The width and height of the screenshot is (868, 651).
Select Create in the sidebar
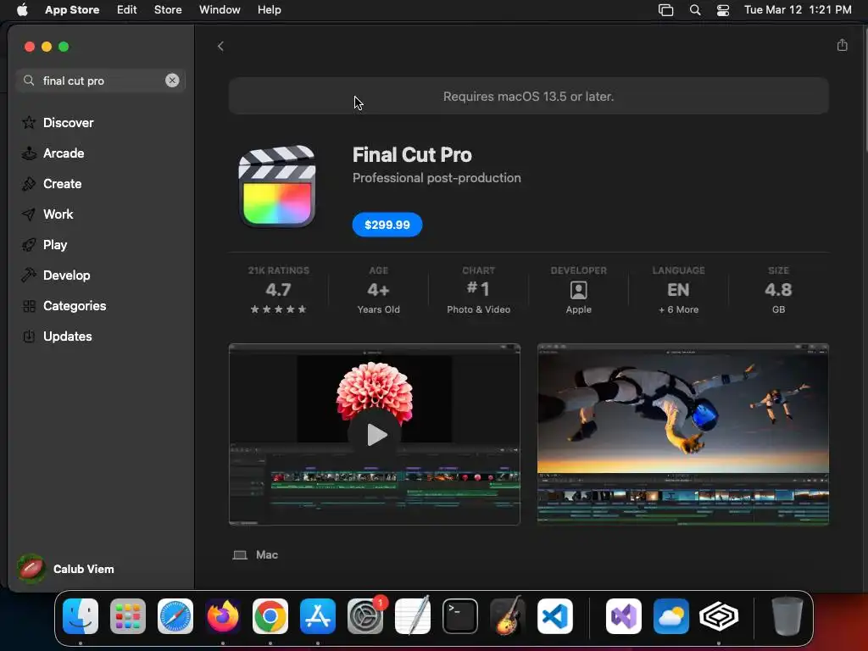tap(62, 184)
